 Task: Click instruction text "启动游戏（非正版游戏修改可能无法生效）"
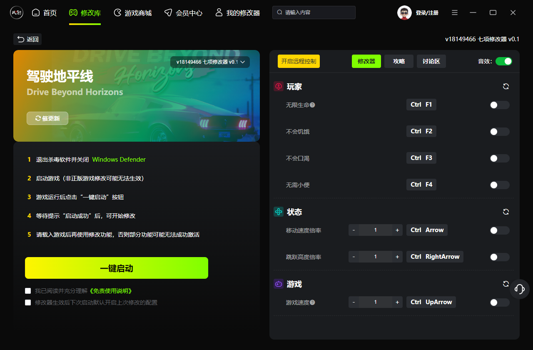tap(90, 178)
